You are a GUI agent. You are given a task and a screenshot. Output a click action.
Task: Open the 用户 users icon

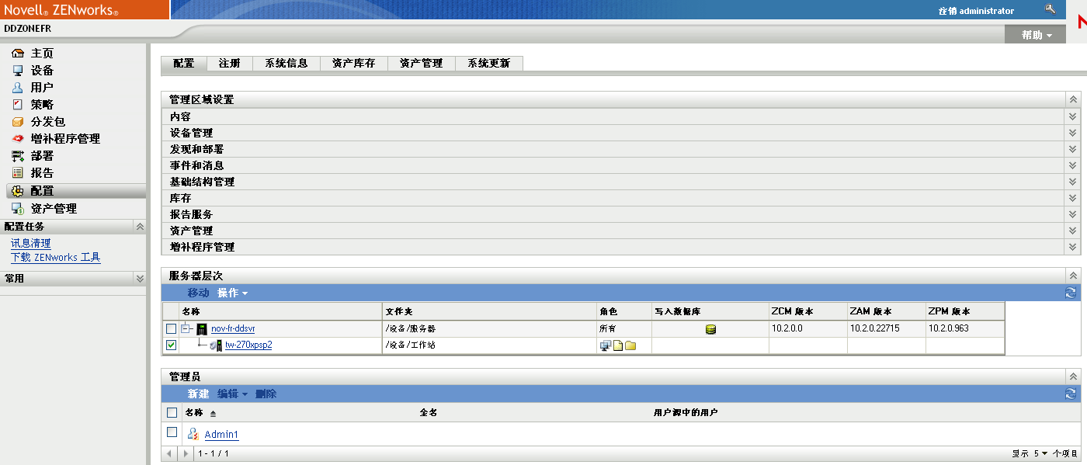pos(18,88)
